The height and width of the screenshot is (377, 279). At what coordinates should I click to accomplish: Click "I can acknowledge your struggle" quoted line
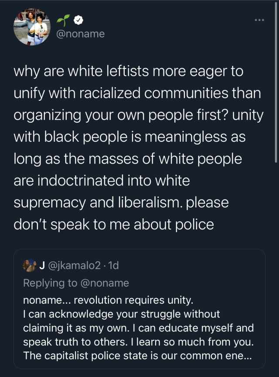pos(121,314)
